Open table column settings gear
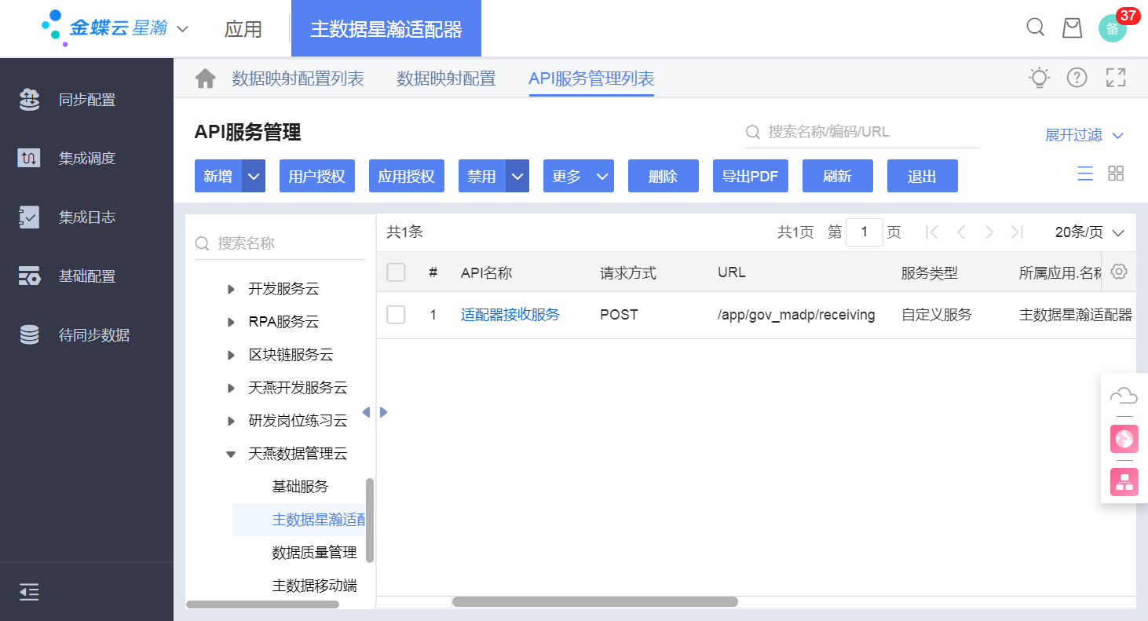 click(1119, 272)
